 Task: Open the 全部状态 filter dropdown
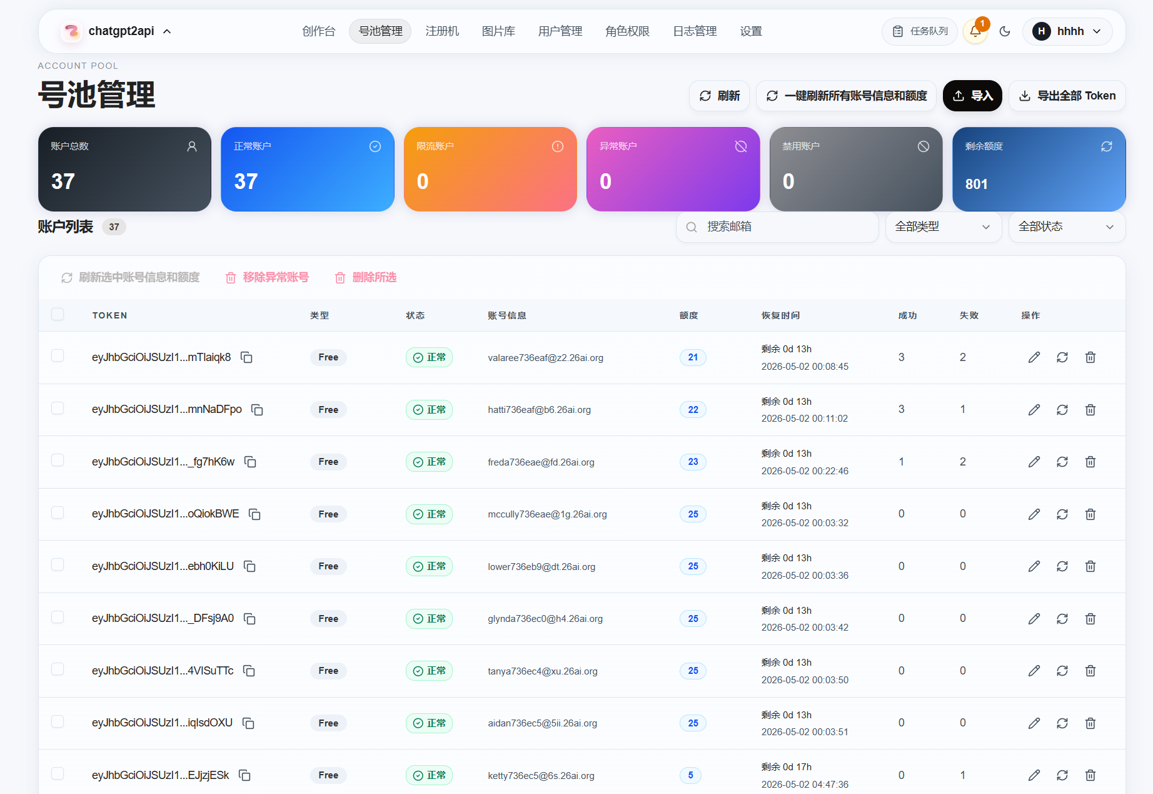click(1067, 226)
